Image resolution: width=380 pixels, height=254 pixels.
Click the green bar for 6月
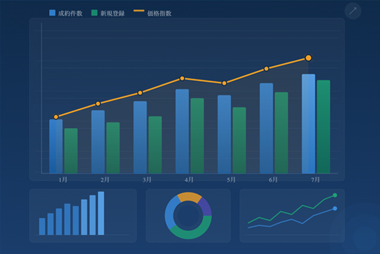(281, 133)
